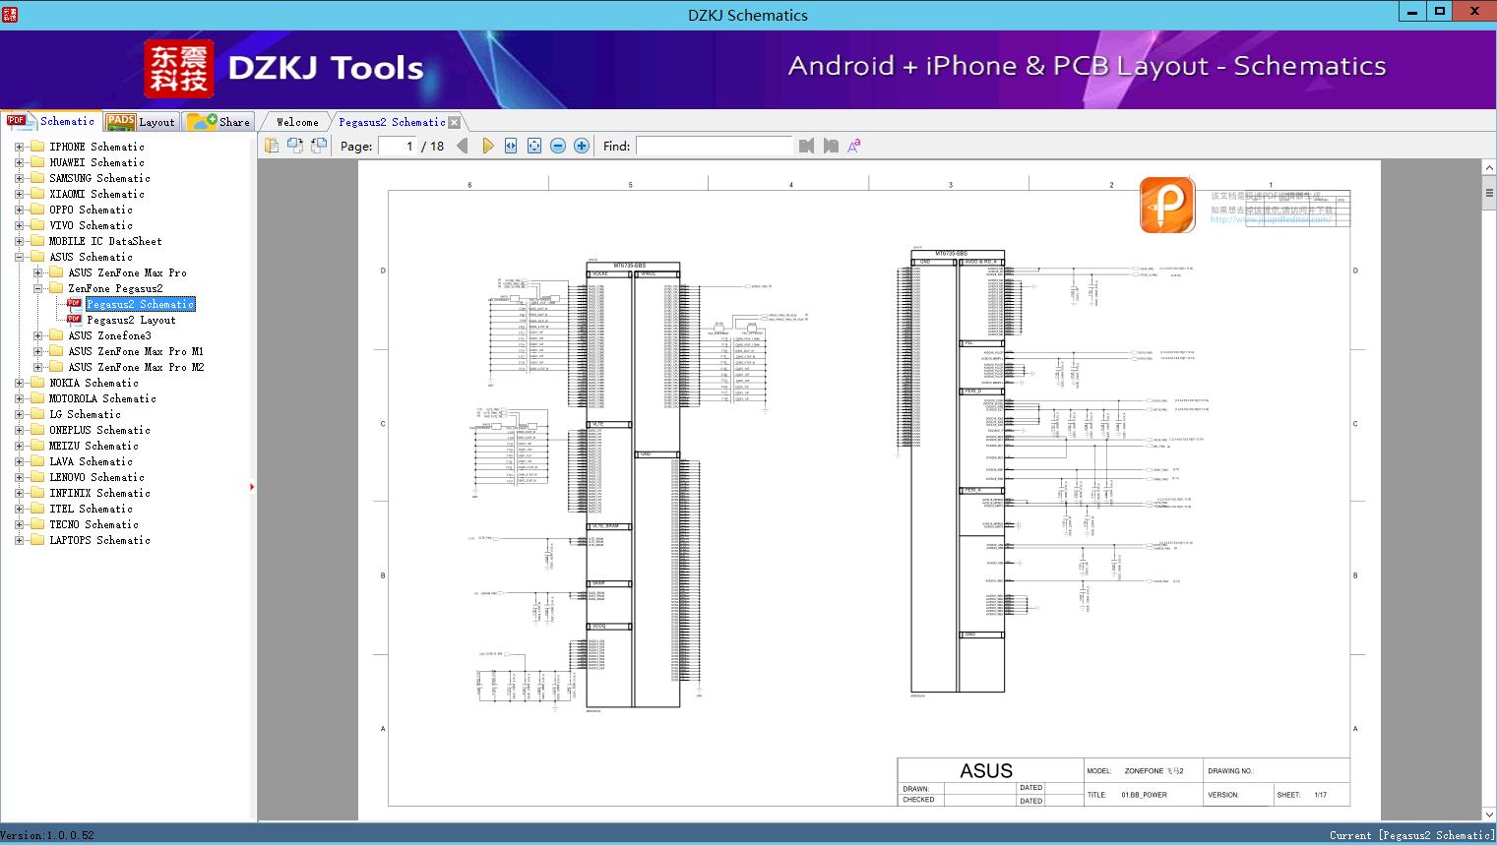Collapse the ZenFone Pegasus2 folder
This screenshot has width=1497, height=845.
pyautogui.click(x=37, y=288)
